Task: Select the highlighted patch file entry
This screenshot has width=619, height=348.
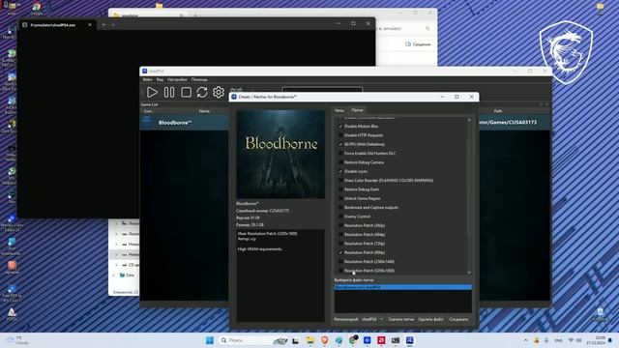Action: (x=402, y=287)
